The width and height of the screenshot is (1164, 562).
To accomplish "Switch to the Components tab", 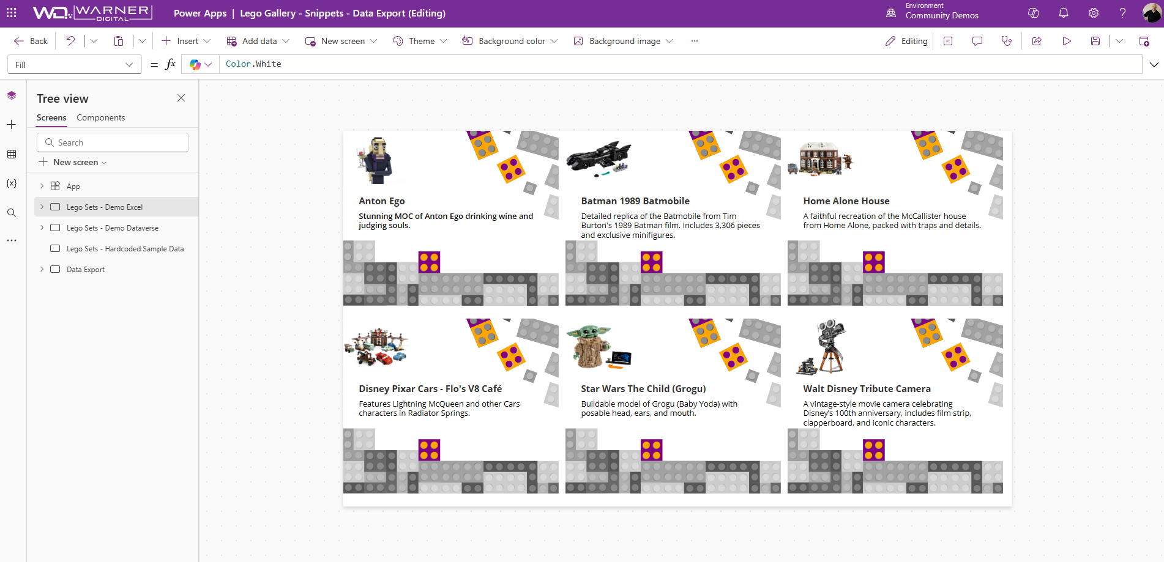I will tap(100, 117).
